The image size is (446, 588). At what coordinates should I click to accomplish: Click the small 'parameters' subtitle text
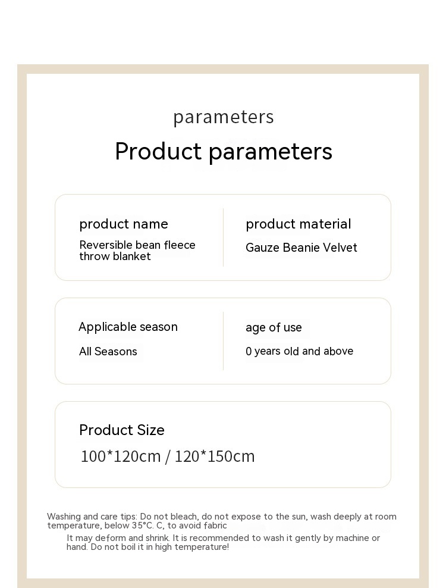[223, 117]
